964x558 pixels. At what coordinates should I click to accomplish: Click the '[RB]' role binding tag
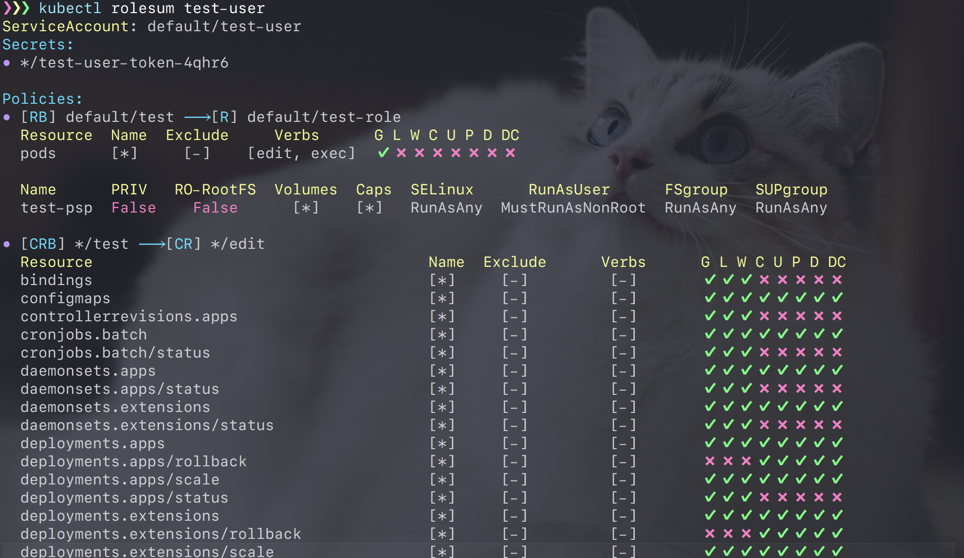point(38,117)
